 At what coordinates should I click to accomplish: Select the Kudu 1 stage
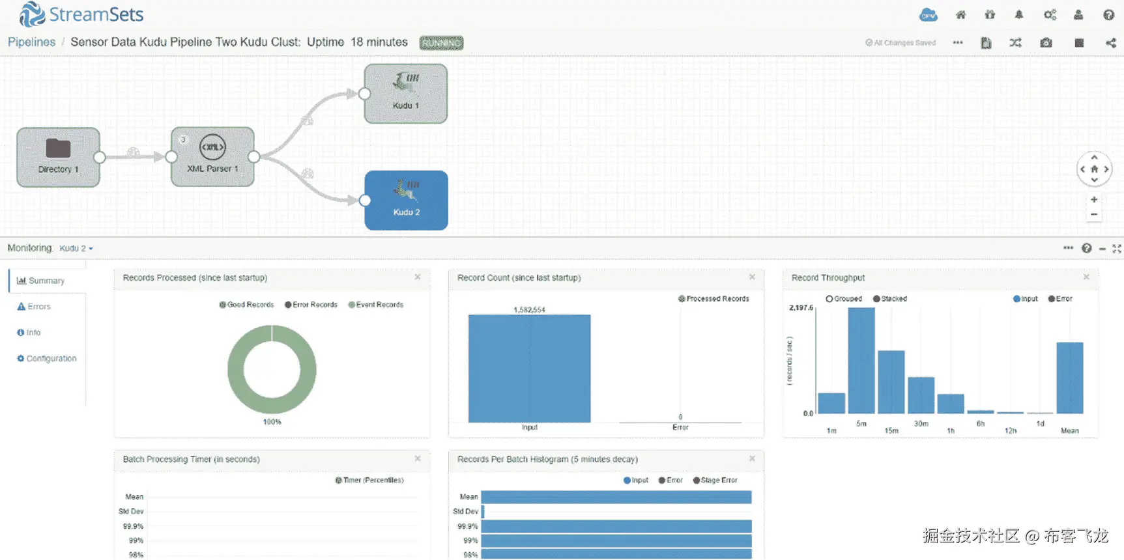[x=405, y=94]
